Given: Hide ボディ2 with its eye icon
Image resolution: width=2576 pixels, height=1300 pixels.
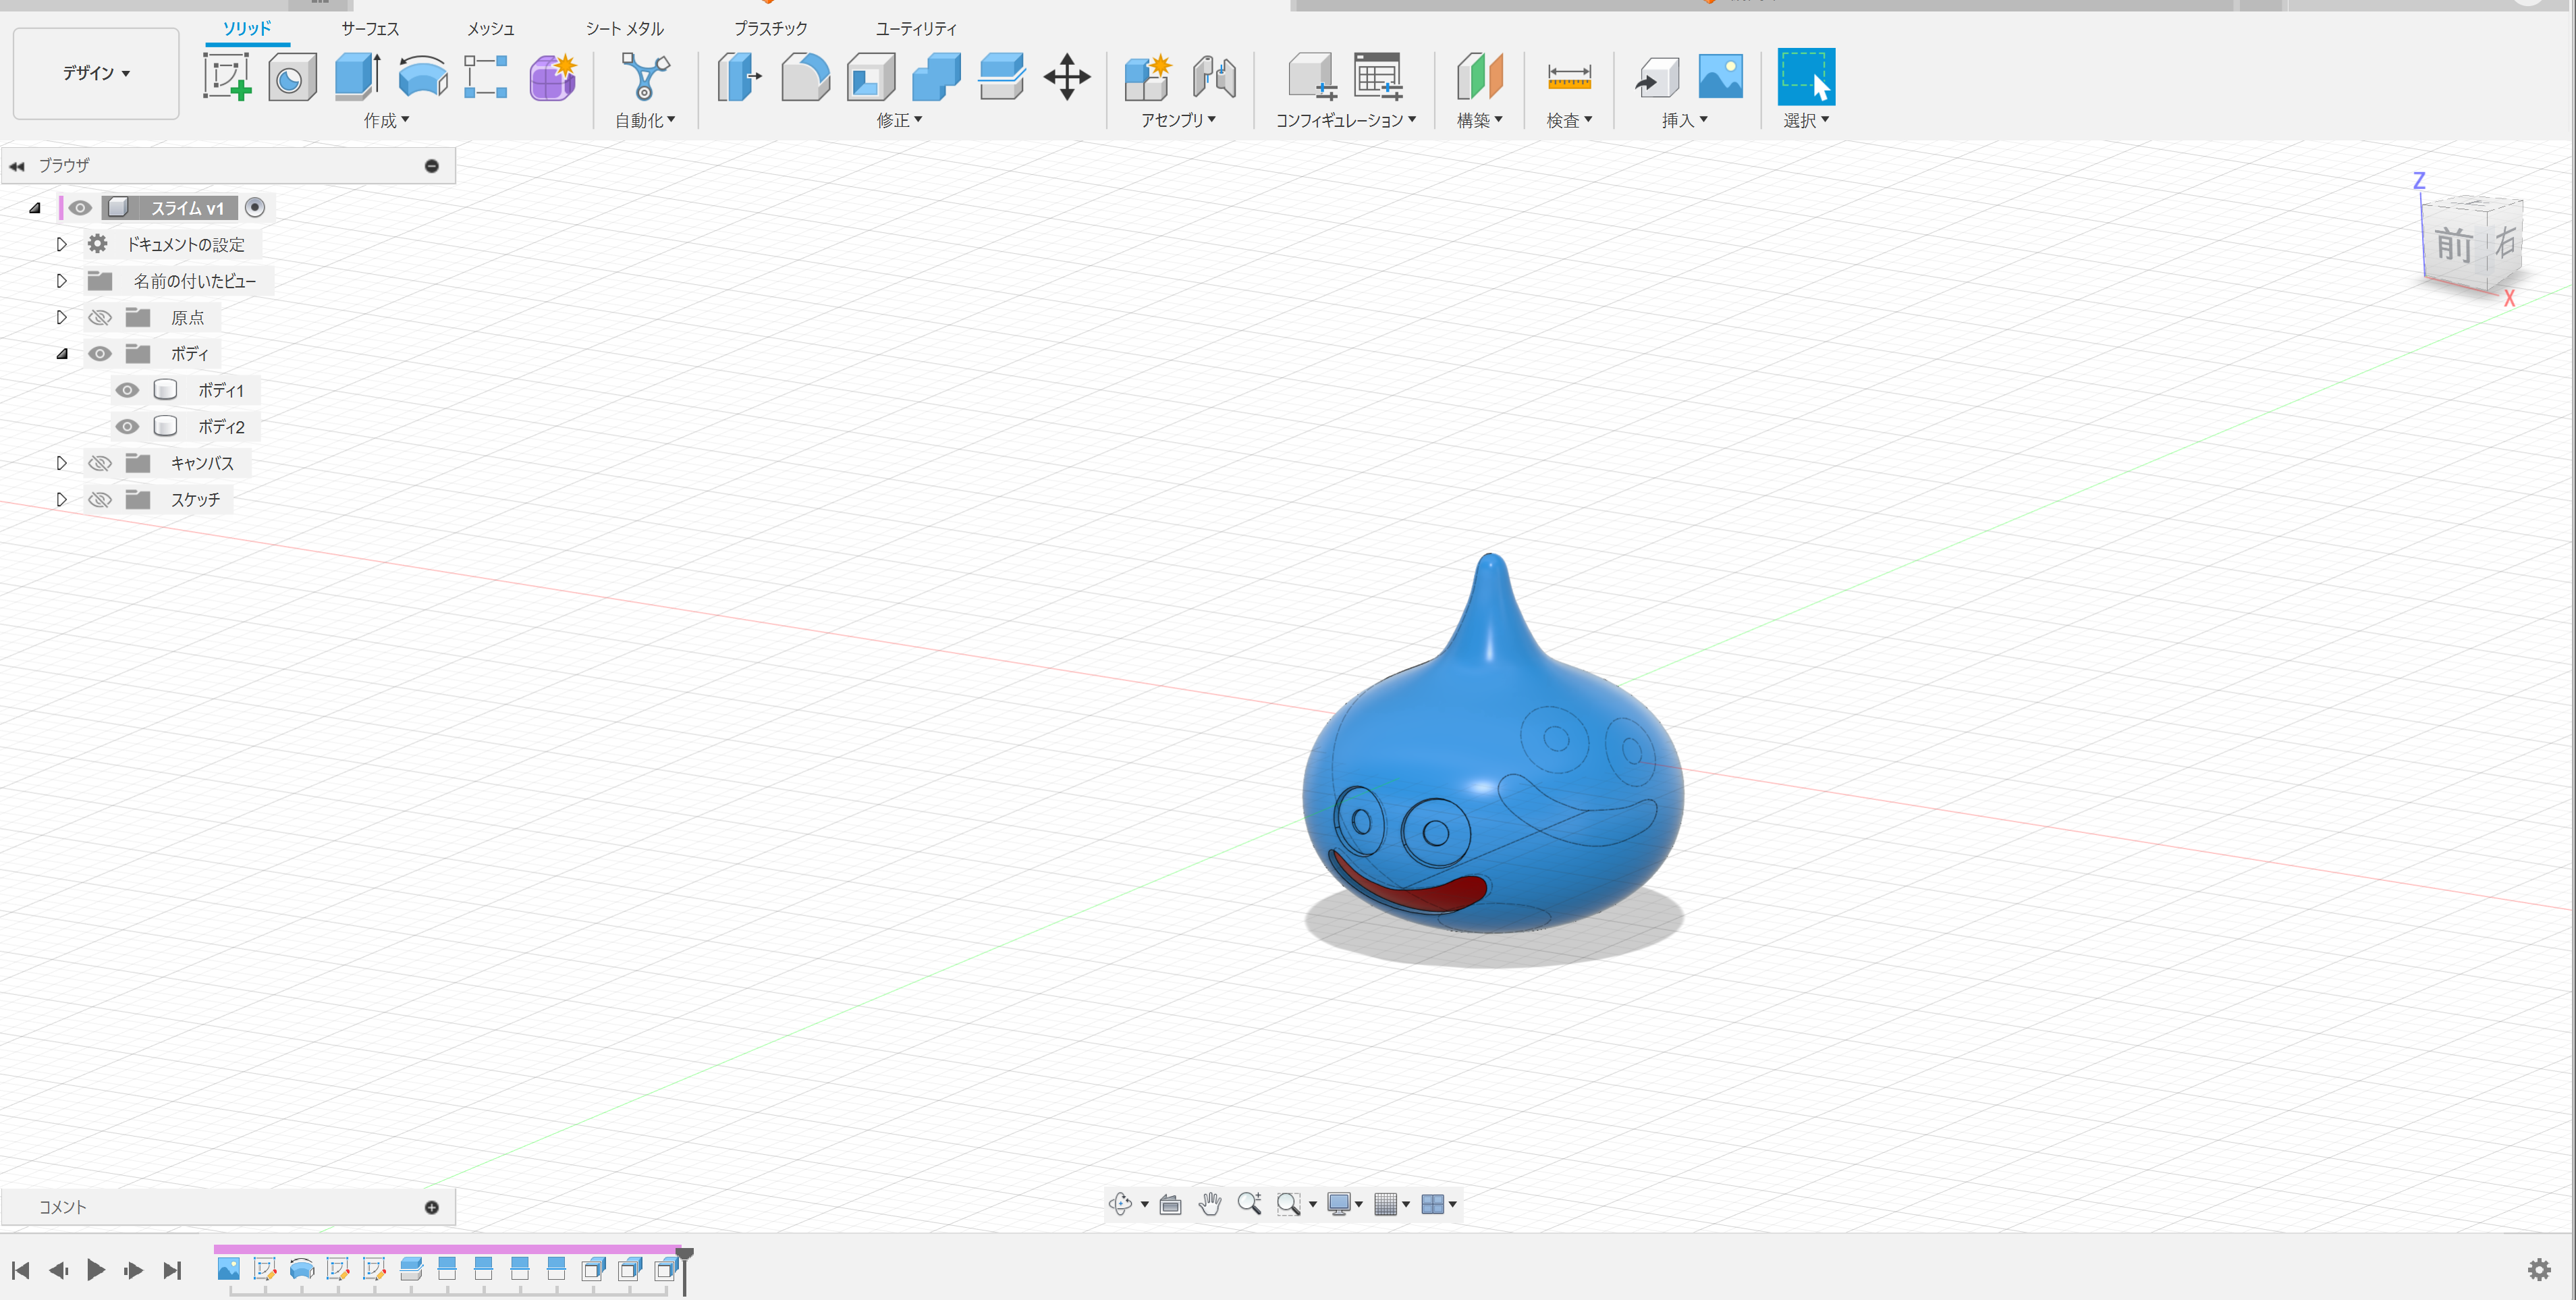Looking at the screenshot, I should click(x=127, y=427).
